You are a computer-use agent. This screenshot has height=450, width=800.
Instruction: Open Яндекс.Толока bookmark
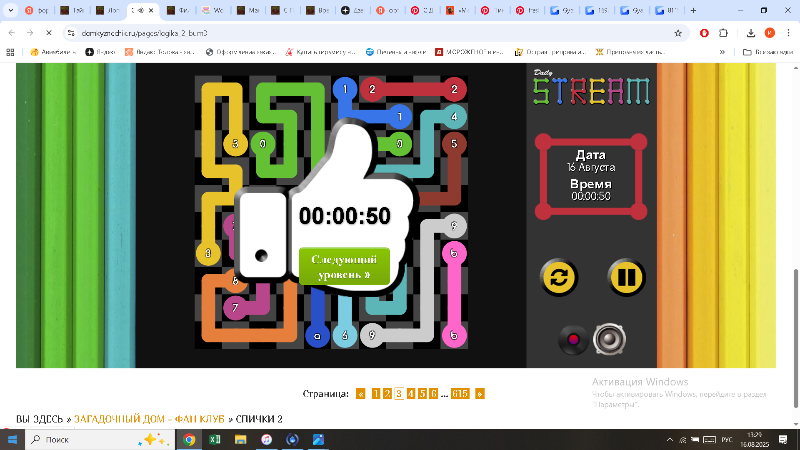160,52
